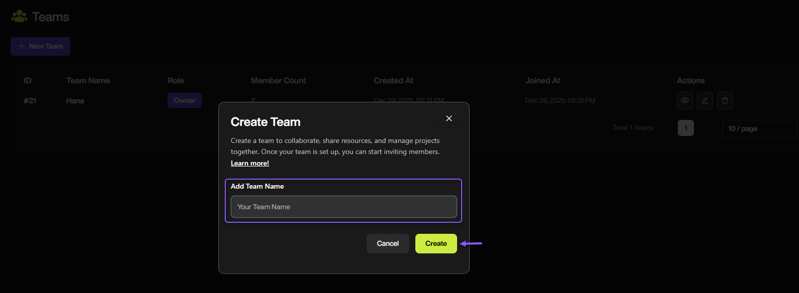Image resolution: width=799 pixels, height=293 pixels.
Task: Click the Owner role badge
Action: [185, 100]
